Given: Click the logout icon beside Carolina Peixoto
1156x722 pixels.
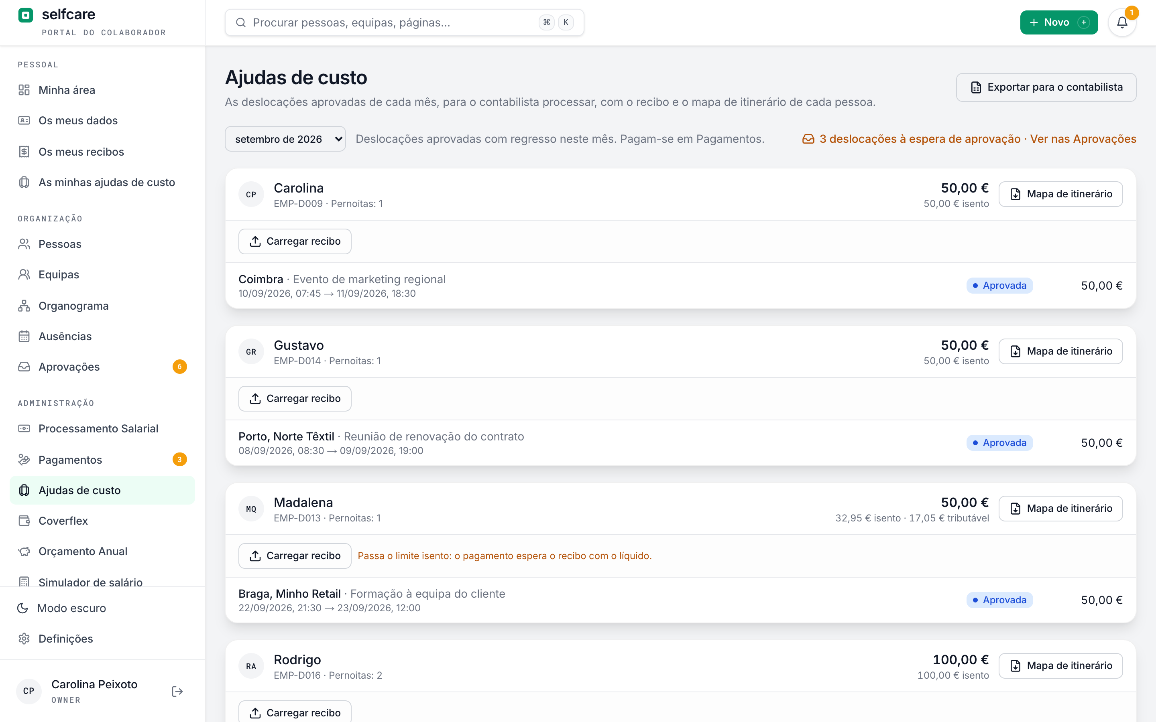Looking at the screenshot, I should pyautogui.click(x=177, y=692).
